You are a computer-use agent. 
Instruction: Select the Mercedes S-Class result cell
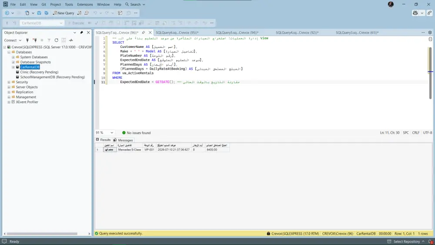[130, 150]
